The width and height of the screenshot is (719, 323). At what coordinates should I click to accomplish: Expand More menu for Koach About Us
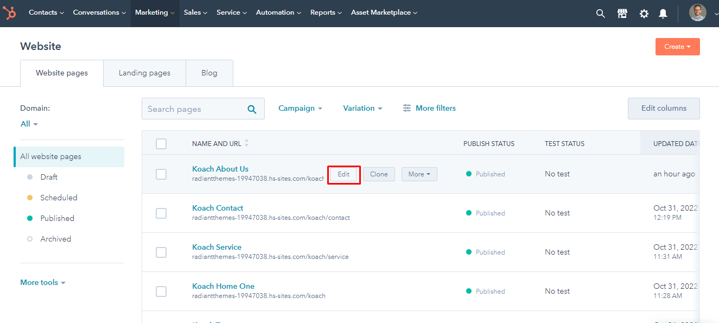pos(419,174)
